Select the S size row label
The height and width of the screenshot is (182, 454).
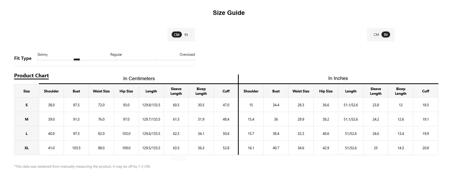pyautogui.click(x=27, y=105)
